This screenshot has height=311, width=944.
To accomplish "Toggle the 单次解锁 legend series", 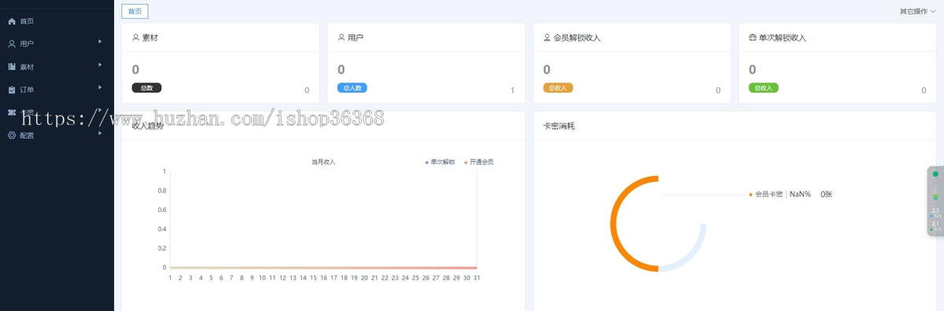I will coord(440,162).
